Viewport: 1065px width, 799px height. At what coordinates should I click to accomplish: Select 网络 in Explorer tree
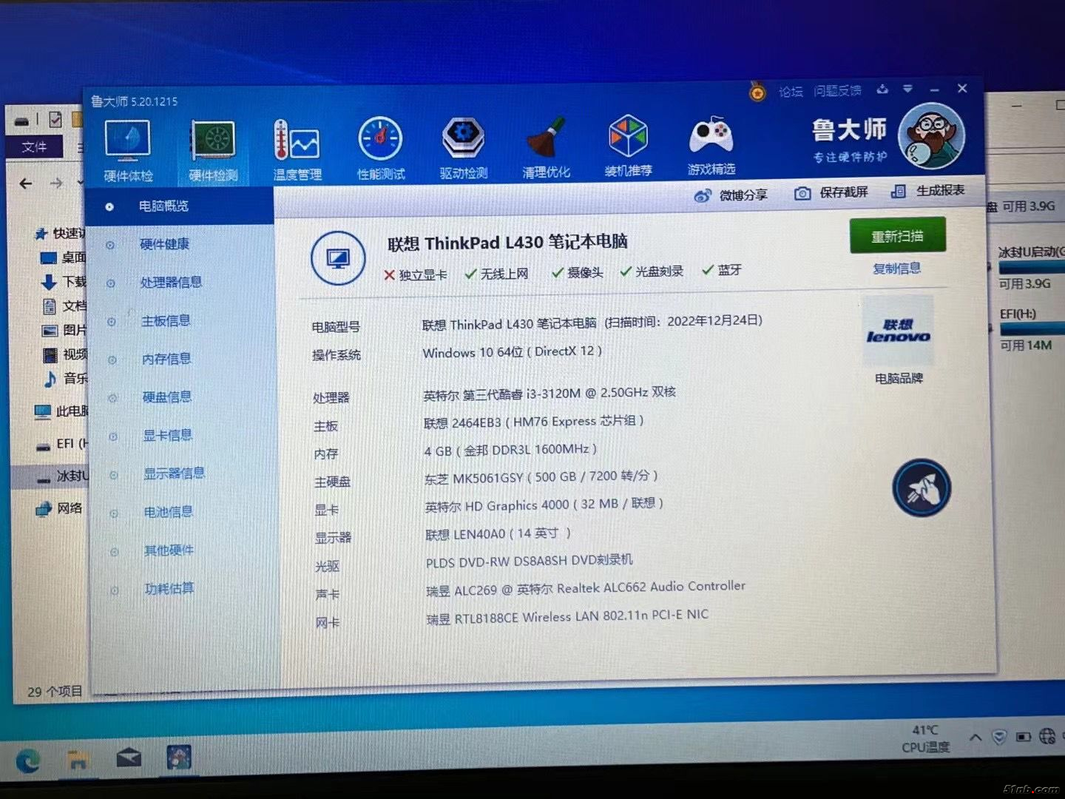click(x=59, y=508)
